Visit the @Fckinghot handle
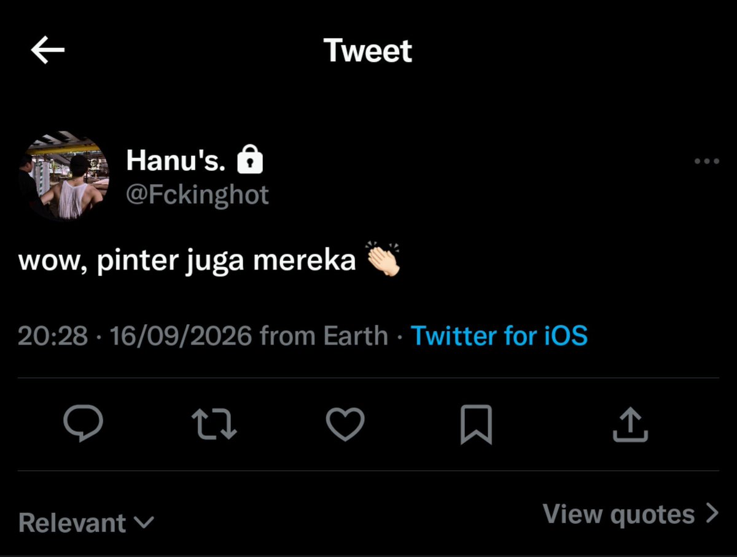 click(198, 195)
